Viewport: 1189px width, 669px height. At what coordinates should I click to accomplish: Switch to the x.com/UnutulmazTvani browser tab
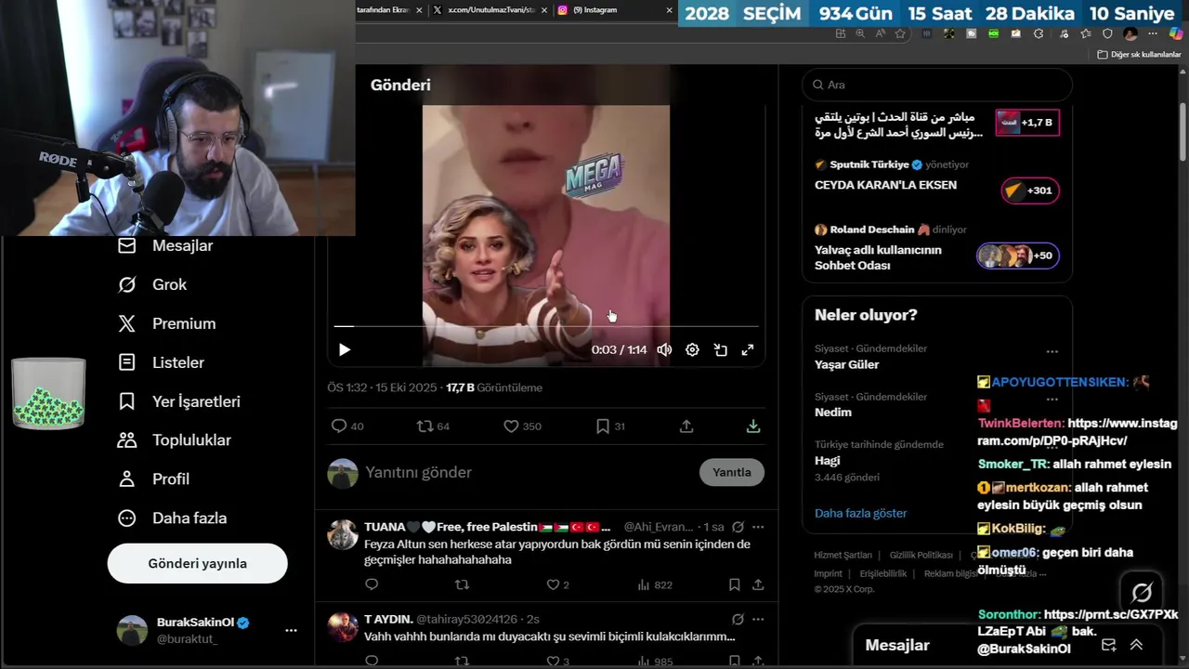(490, 10)
